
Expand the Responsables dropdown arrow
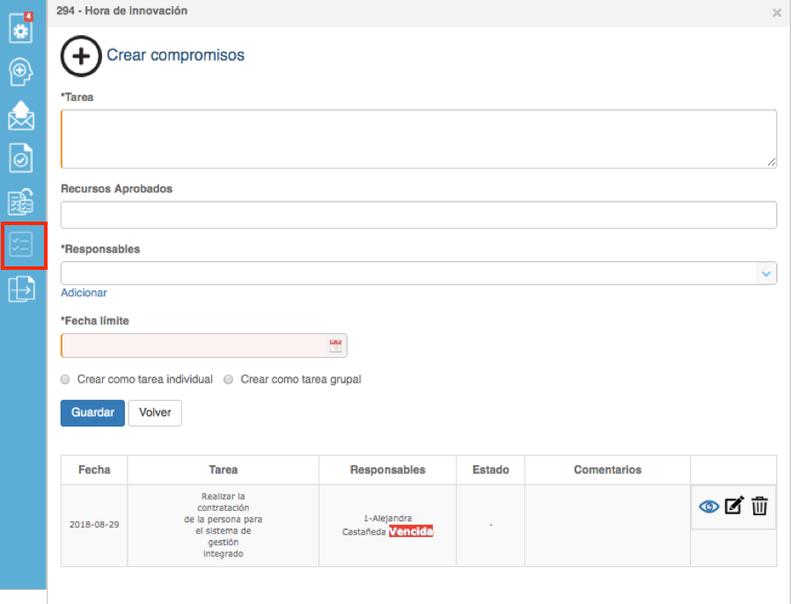click(765, 273)
